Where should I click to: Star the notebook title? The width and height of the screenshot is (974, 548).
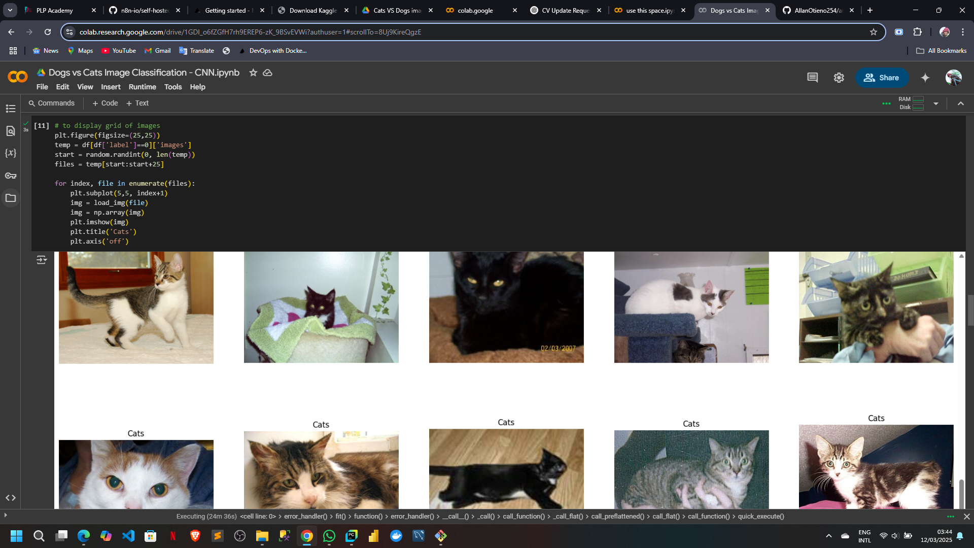click(253, 73)
